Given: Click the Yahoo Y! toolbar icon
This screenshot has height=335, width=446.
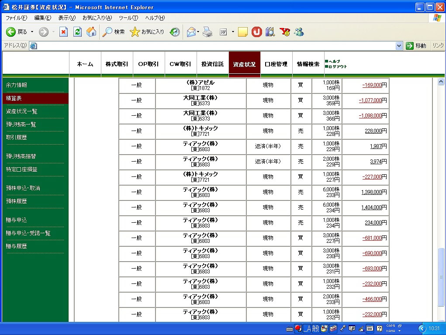Looking at the screenshot, I should pos(285,32).
